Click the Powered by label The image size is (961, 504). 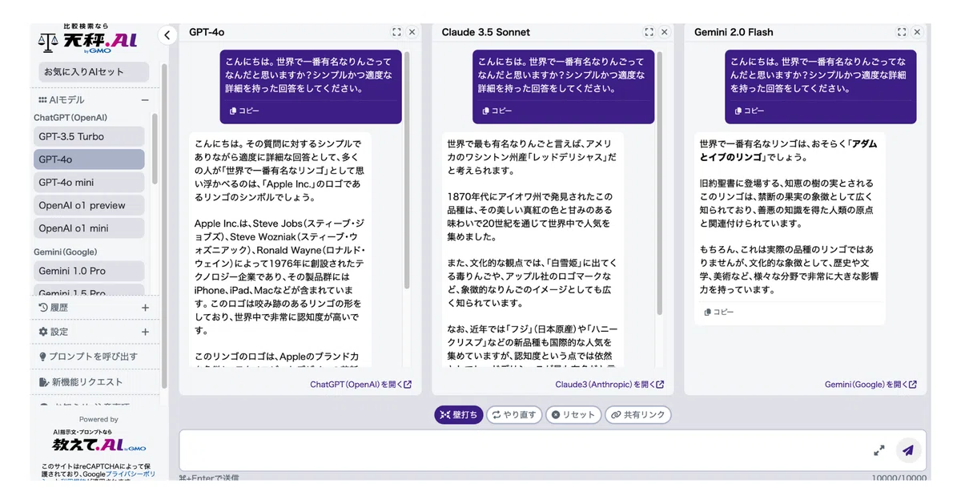(99, 419)
